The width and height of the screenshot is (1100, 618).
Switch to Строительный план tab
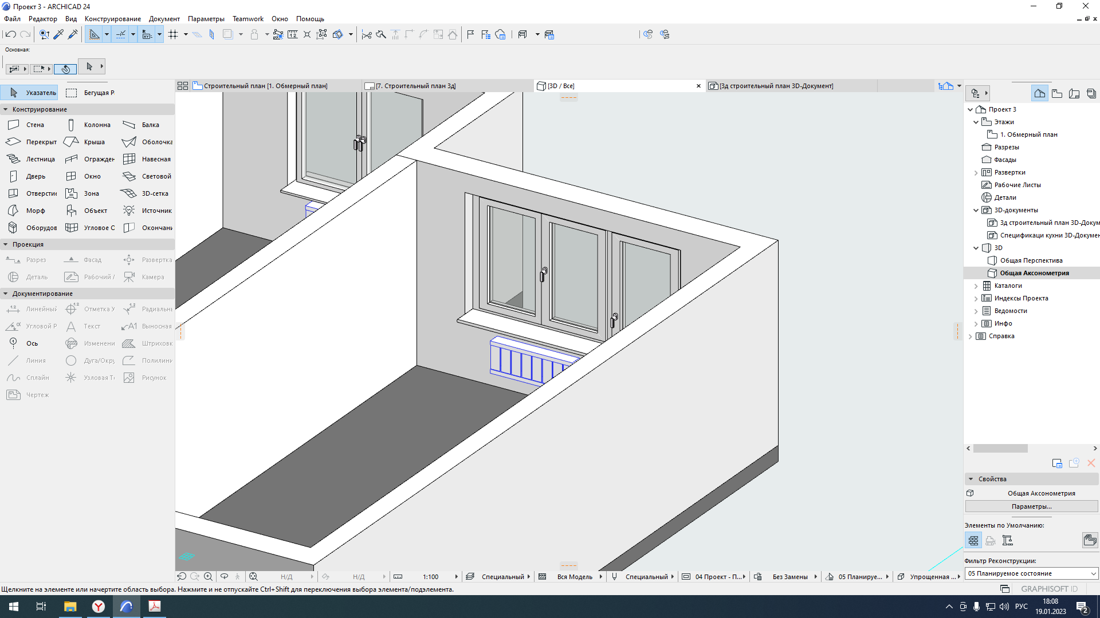point(264,85)
